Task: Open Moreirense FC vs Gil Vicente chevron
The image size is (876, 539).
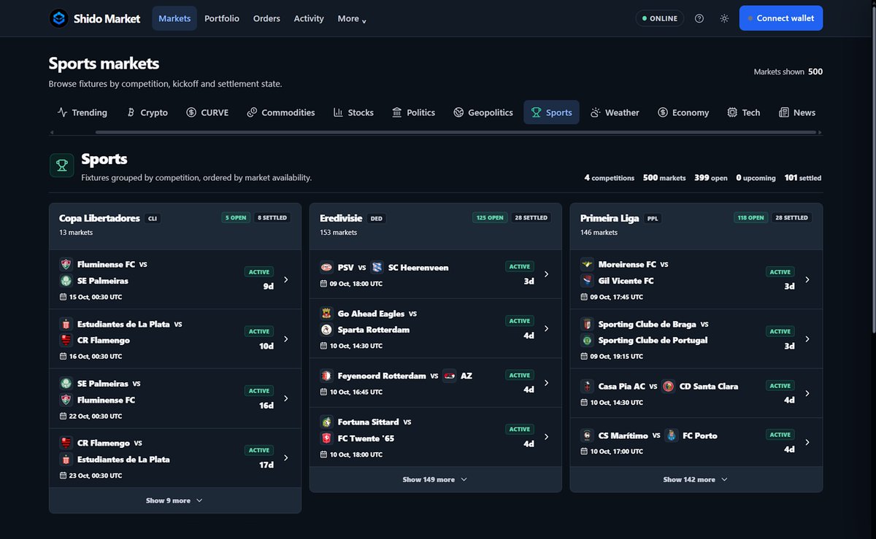Action: (x=807, y=279)
